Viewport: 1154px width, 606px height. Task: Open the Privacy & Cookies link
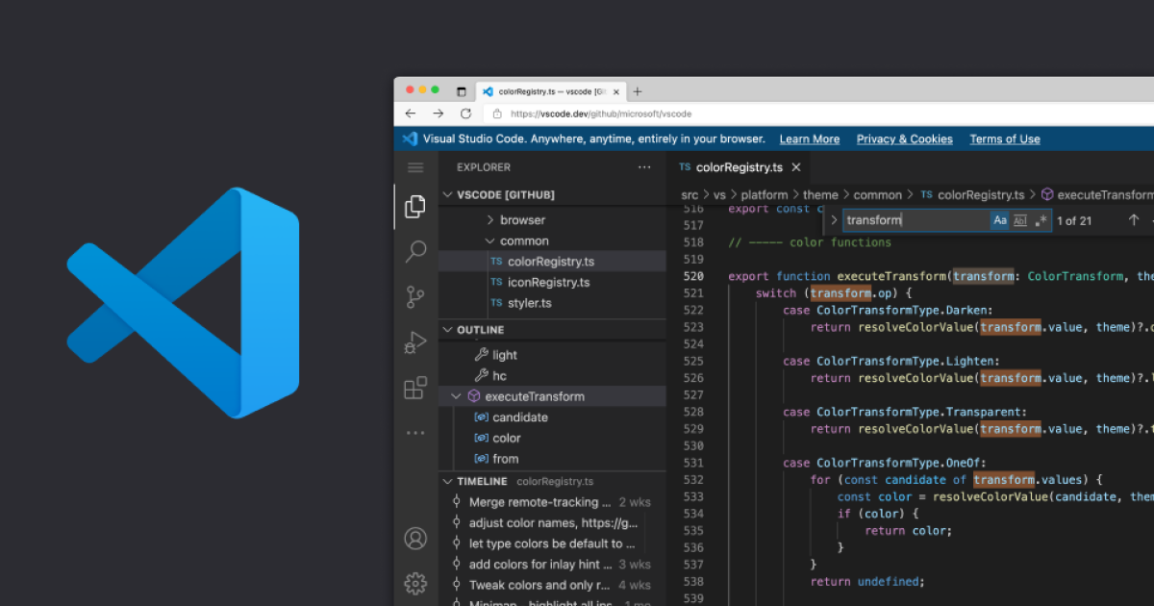[904, 139]
